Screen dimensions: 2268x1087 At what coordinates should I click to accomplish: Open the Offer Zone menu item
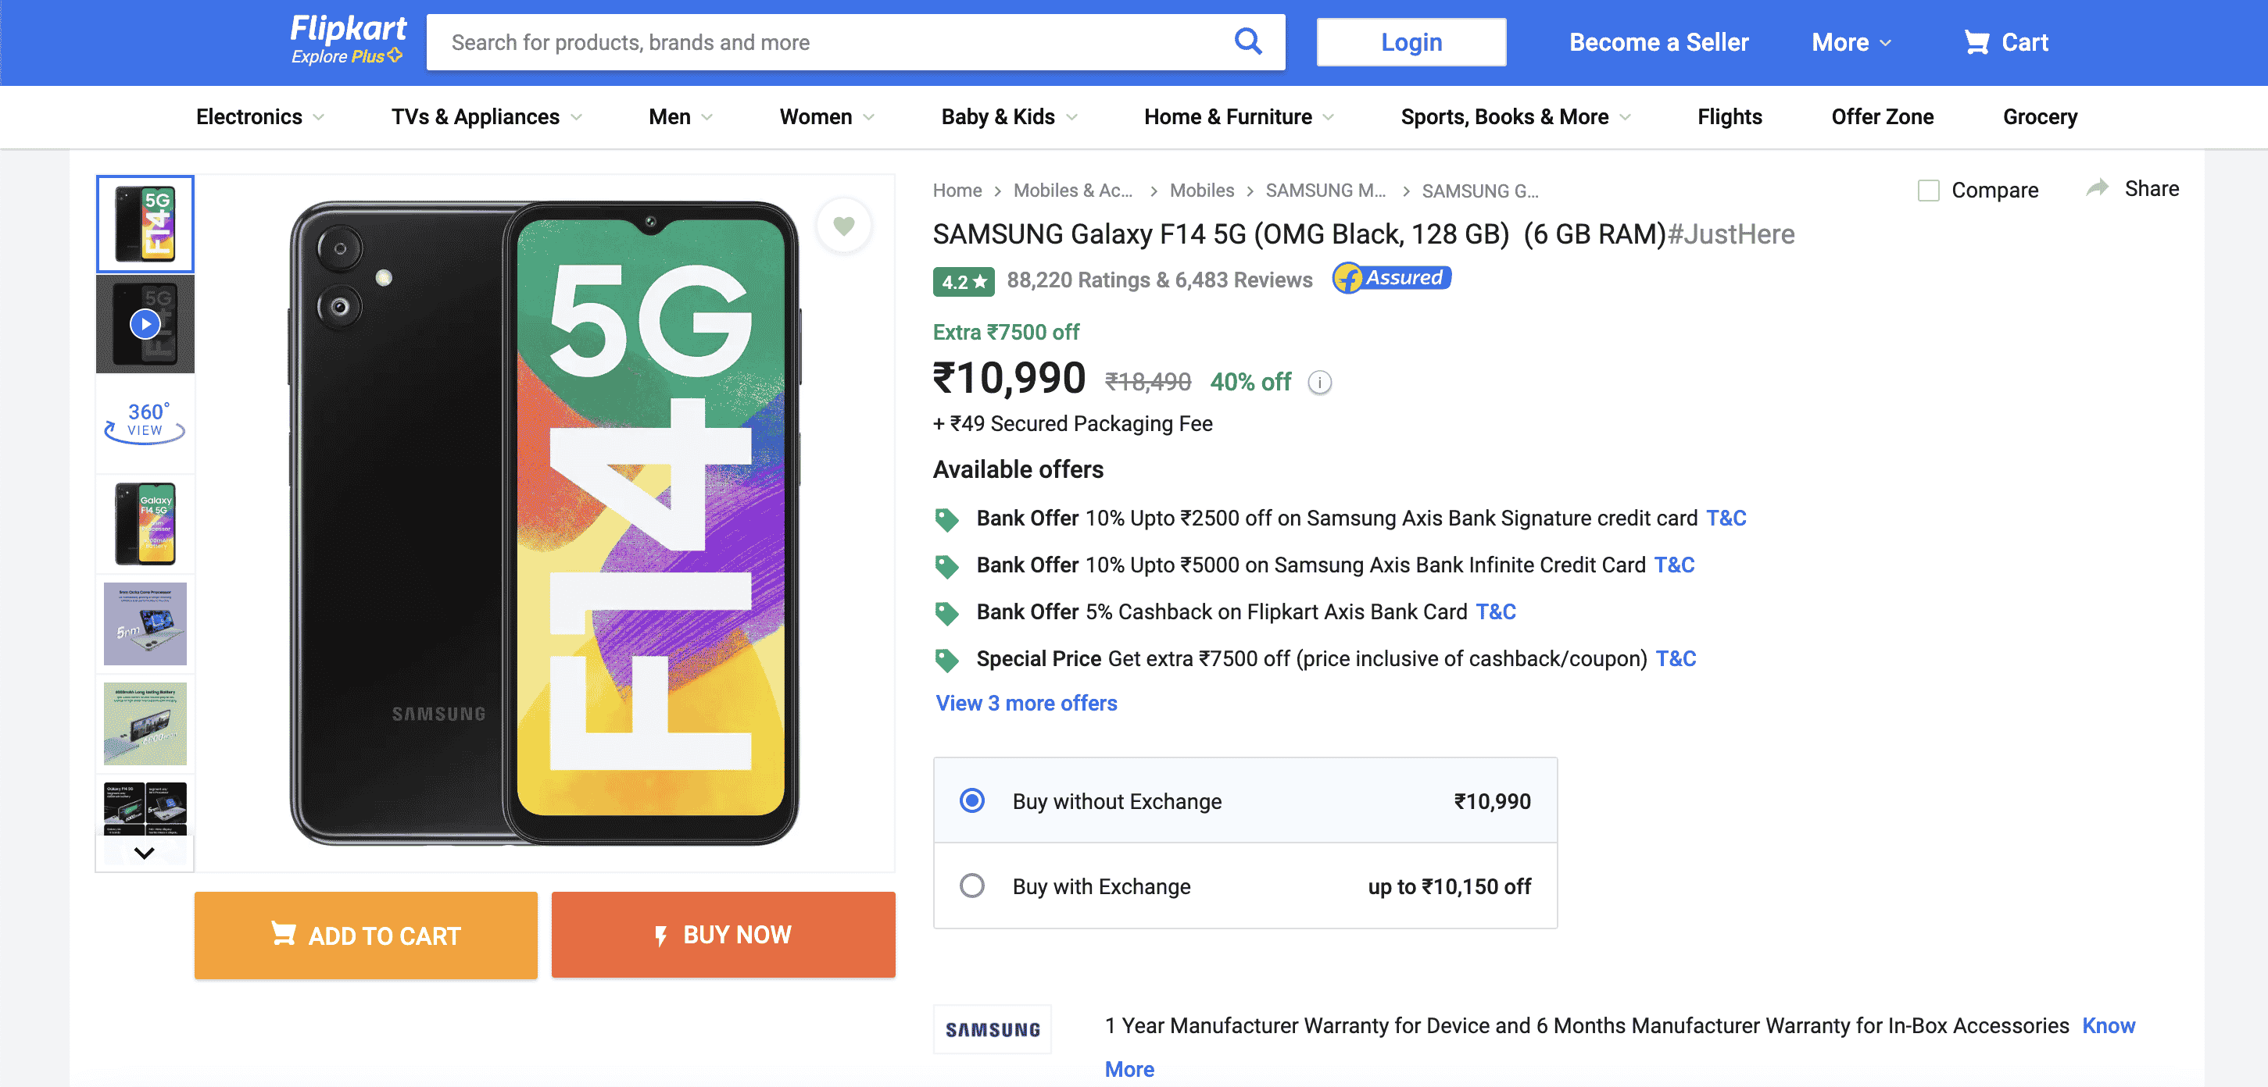1881,117
